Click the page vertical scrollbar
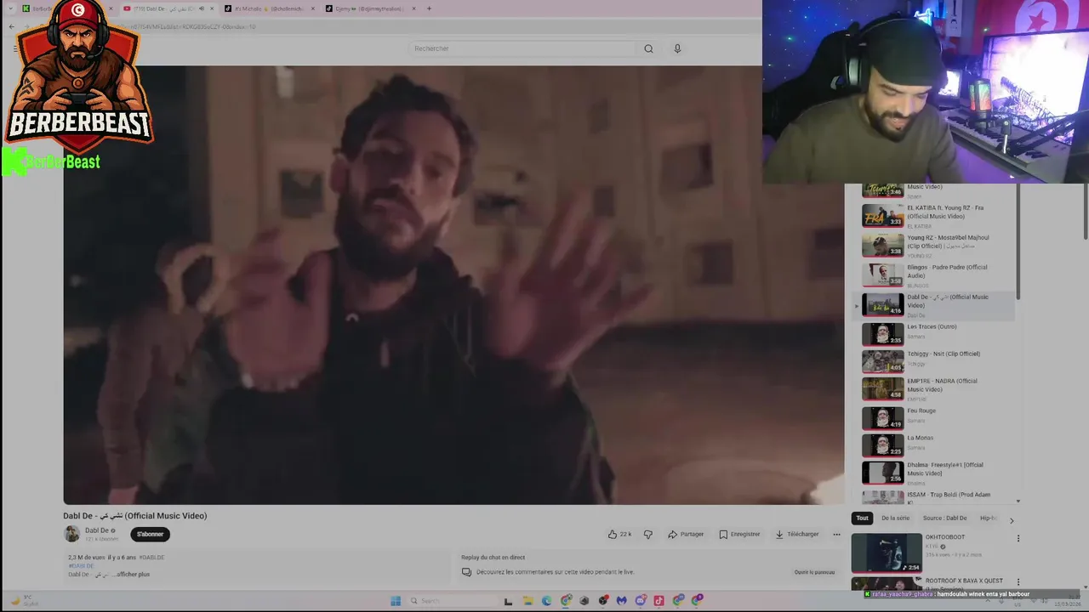The height and width of the screenshot is (612, 1089). pos(1084,212)
